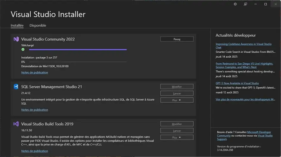Screen dimensions: 281x157
Task: Click the 'mardi 12 août 2025' date
Action: 227,92
